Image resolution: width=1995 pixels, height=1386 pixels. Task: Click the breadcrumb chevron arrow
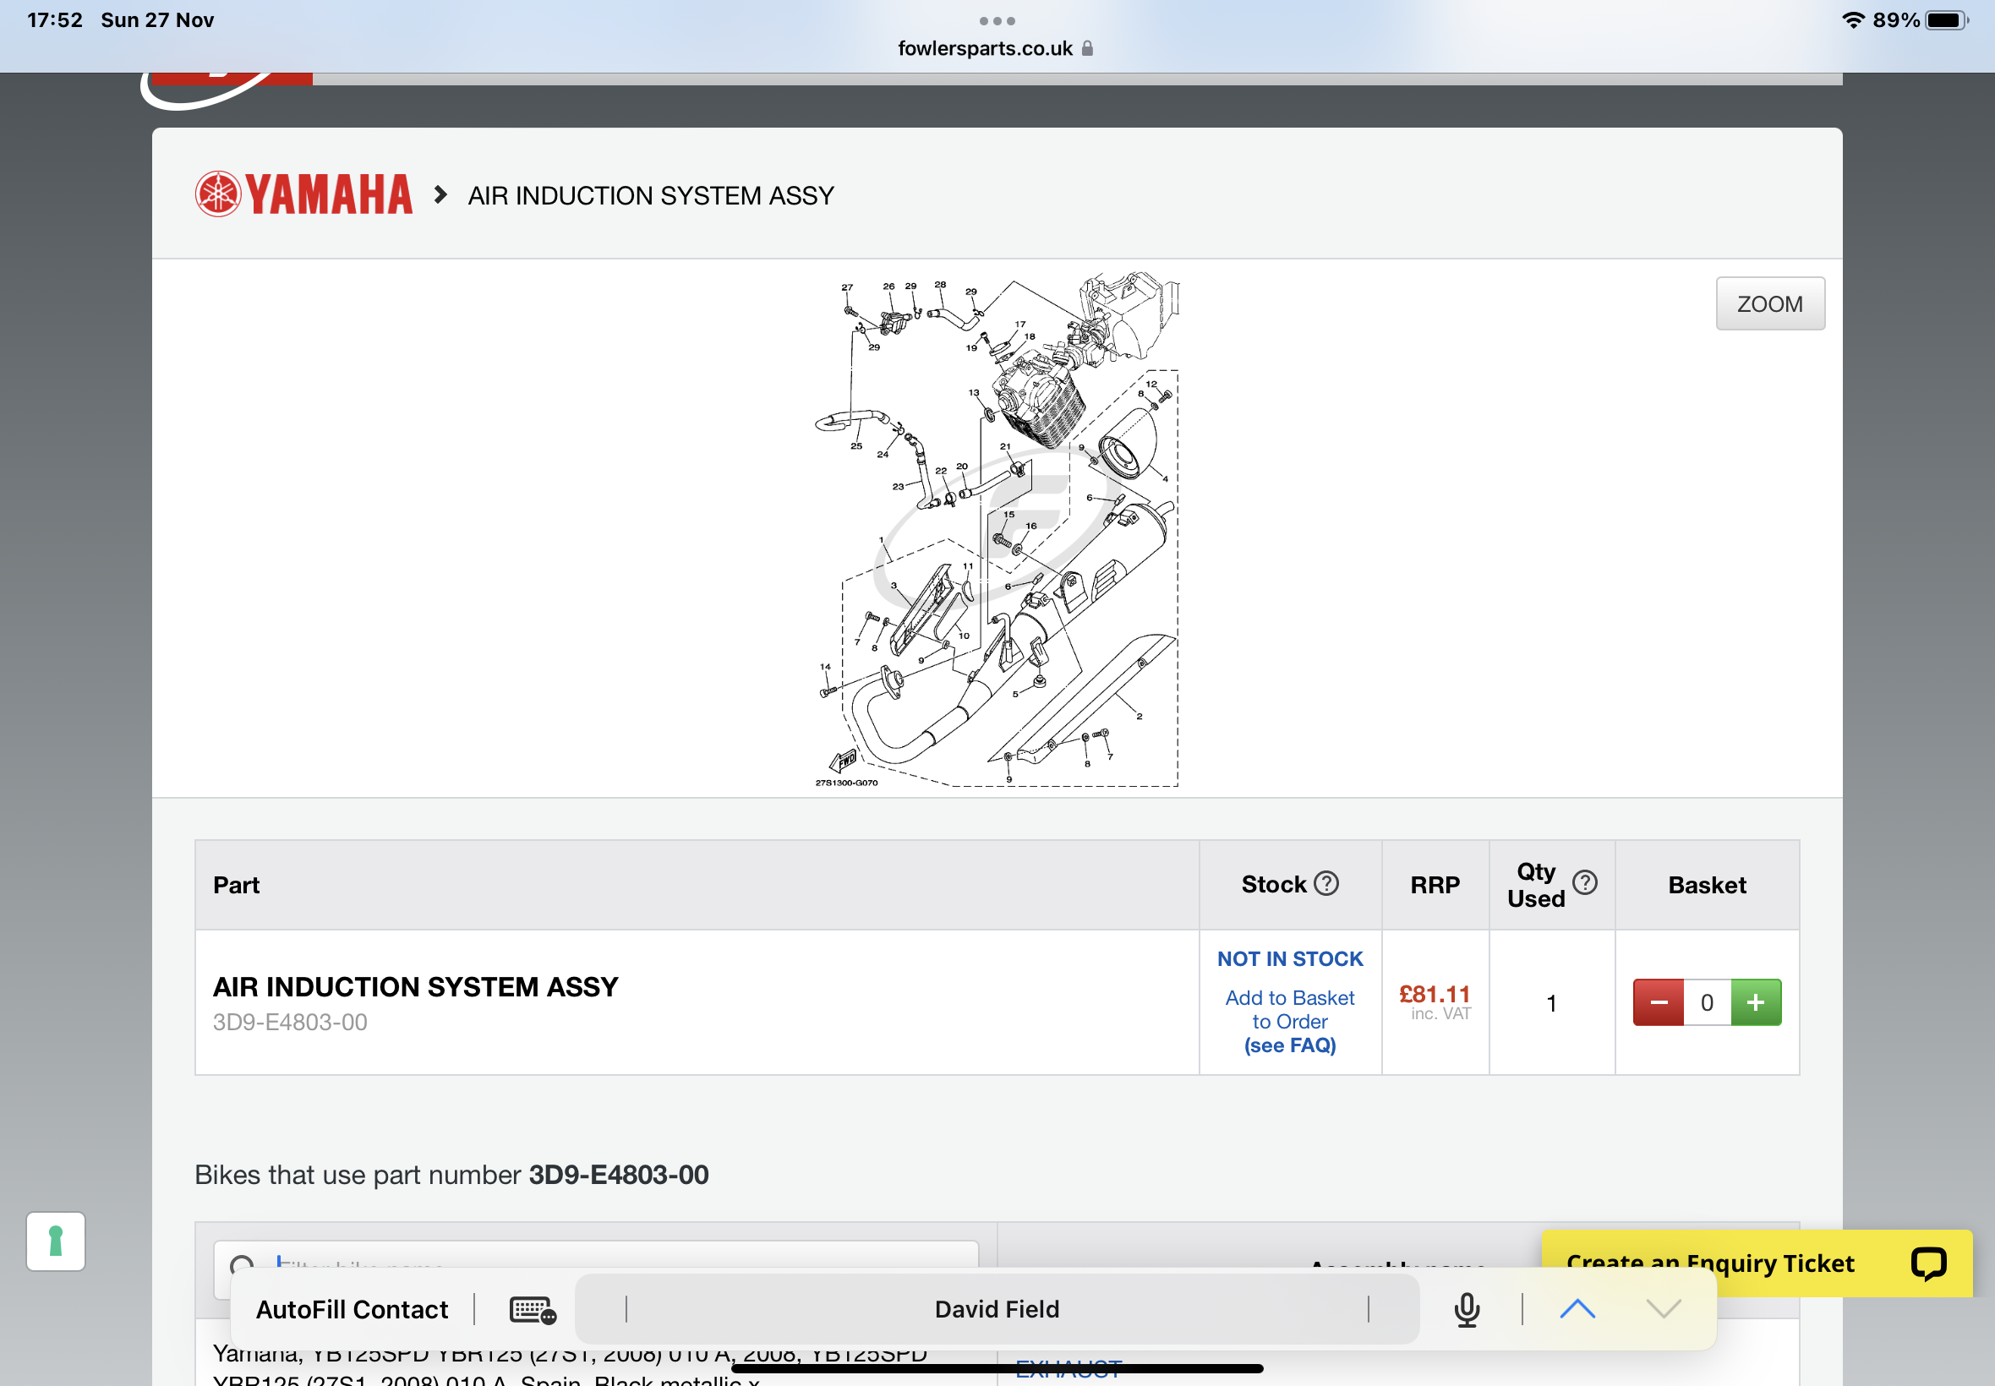(x=440, y=194)
